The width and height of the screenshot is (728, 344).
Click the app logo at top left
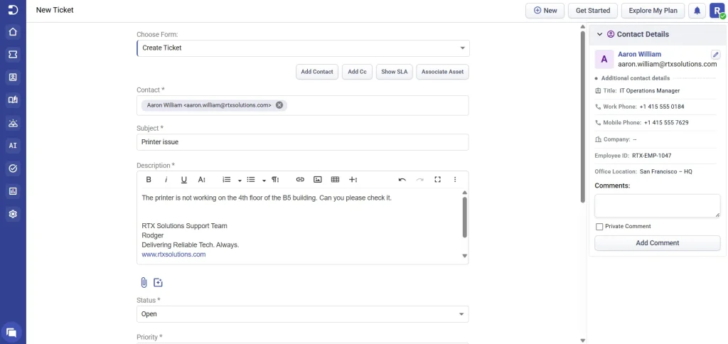(x=13, y=10)
